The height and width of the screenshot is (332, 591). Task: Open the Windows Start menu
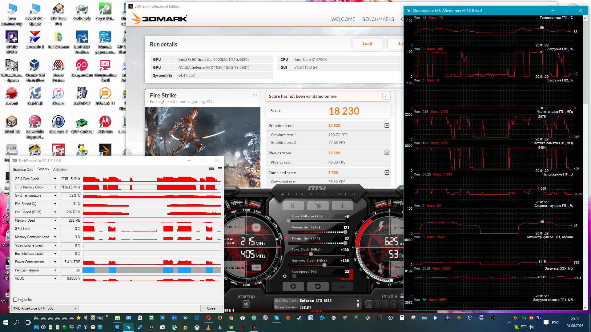5,322
